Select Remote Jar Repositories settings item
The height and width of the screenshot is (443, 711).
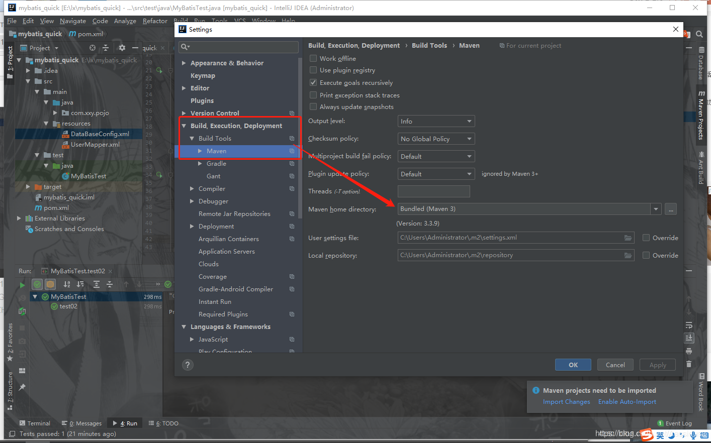(234, 214)
